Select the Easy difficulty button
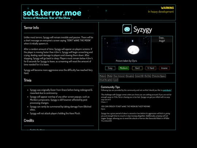 coord(110,68)
